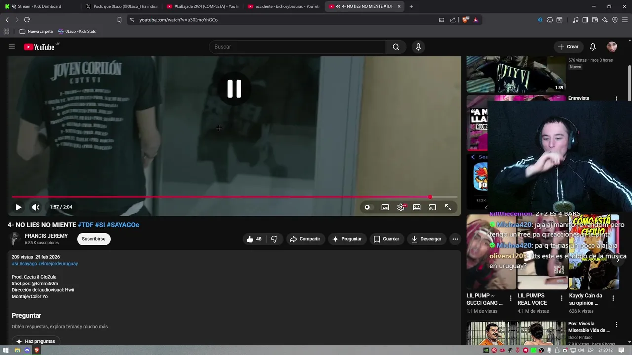This screenshot has height=355, width=632.
Task: Switch to theater mode
Action: 417,207
